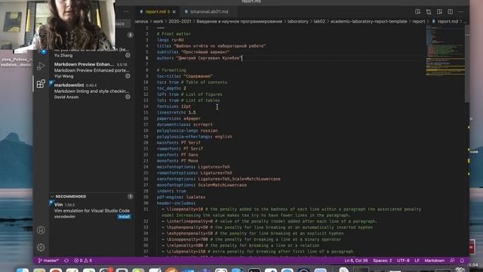Click the 'report.md' file breadcrumb
483x272 pixels.
click(x=448, y=22)
